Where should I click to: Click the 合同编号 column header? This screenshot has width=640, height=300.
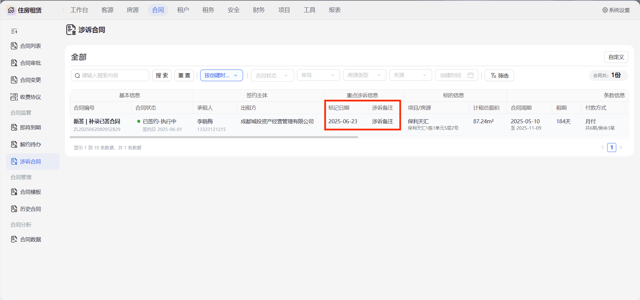point(84,108)
